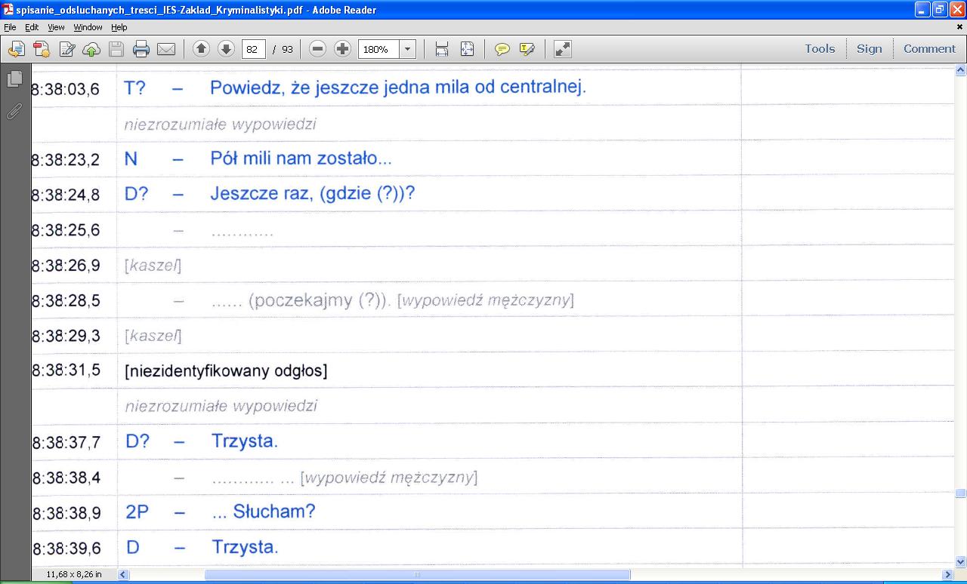Click the text 'Jeszcze raz, (gdzie (?))?'
The width and height of the screenshot is (967, 584).
pos(313,194)
